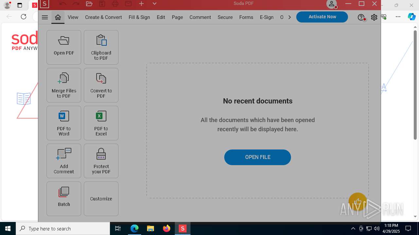Open the Fill & Sign tab
The width and height of the screenshot is (419, 235).
(139, 17)
